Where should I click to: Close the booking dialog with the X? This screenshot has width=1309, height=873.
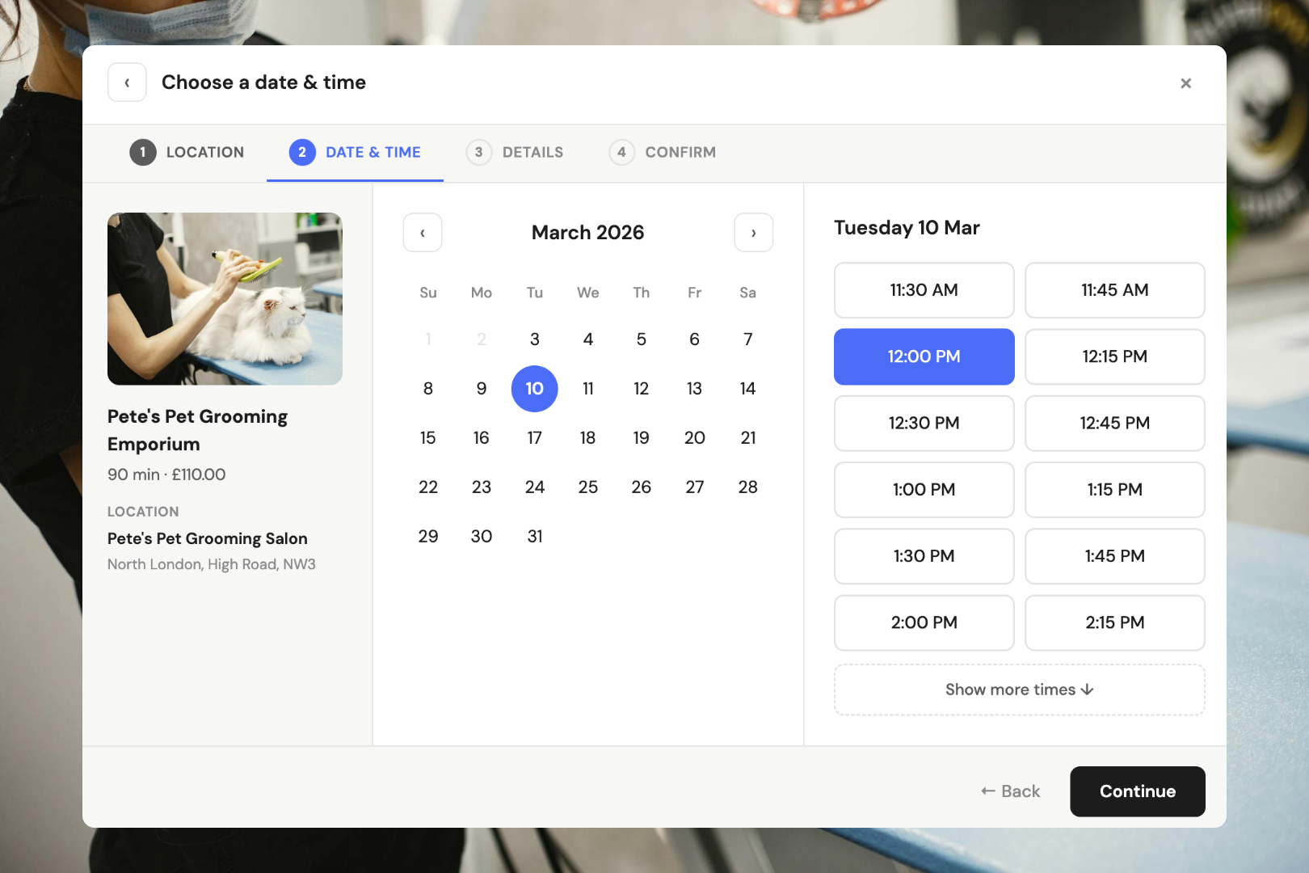[1185, 82]
